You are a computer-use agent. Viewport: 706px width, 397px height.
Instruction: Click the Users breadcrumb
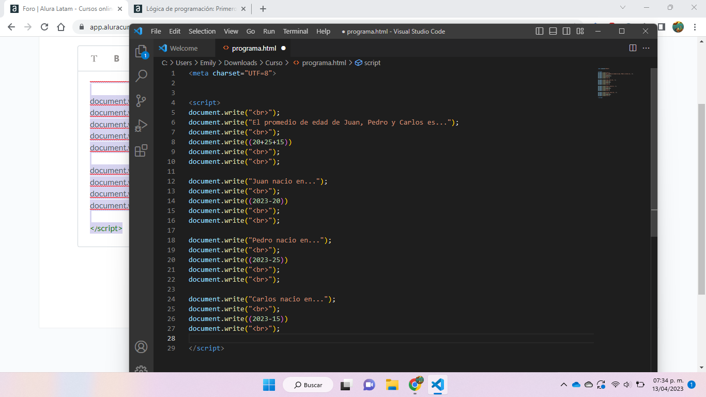(183, 63)
